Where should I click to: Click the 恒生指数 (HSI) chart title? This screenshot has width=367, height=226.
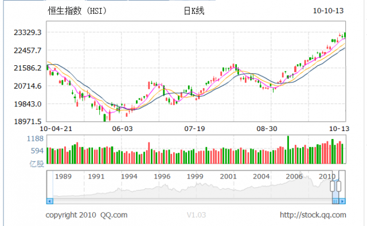pos(77,11)
